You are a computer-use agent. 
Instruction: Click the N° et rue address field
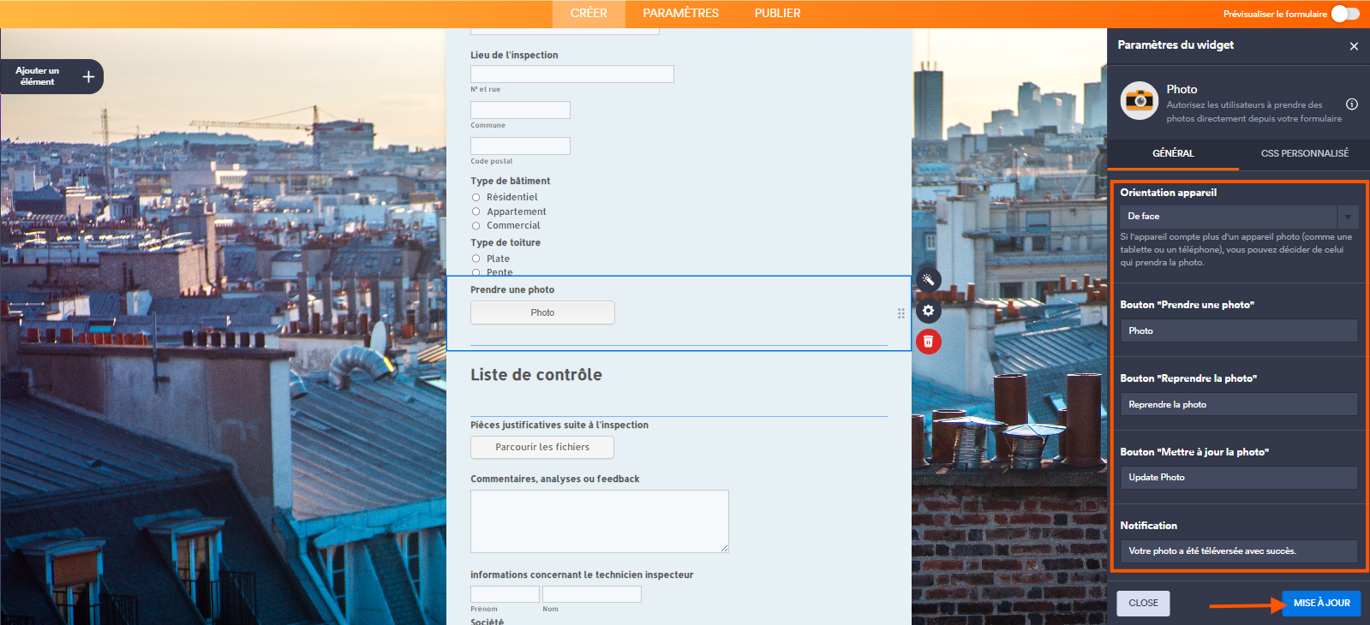coord(572,74)
